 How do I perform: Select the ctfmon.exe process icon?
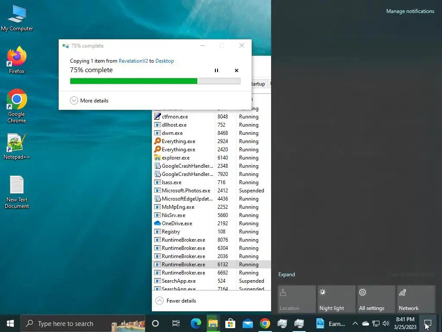157,116
